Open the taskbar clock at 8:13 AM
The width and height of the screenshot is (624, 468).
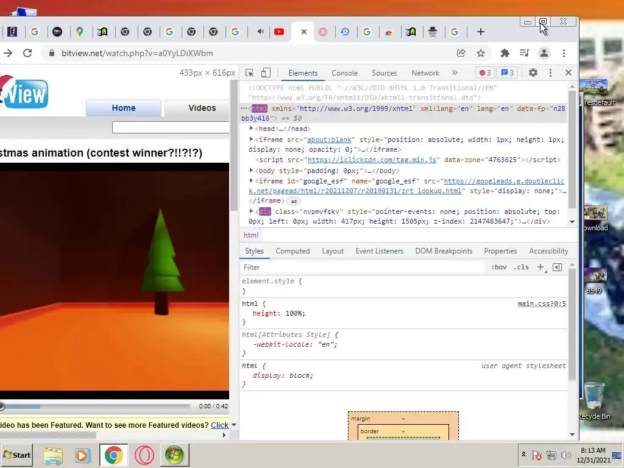(593, 455)
